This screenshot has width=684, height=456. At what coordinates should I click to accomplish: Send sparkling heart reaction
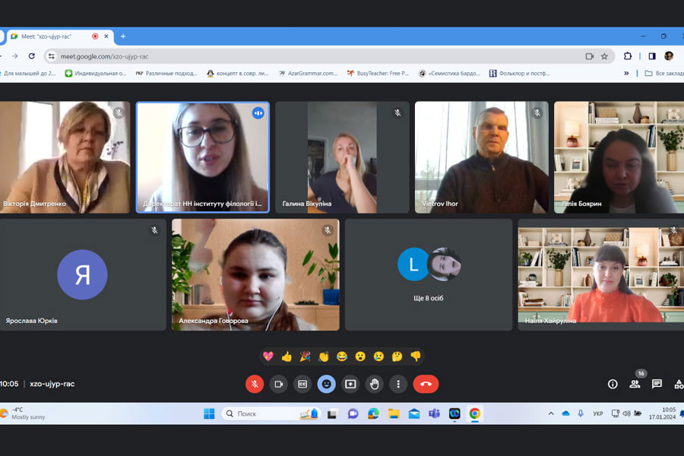[x=268, y=356]
